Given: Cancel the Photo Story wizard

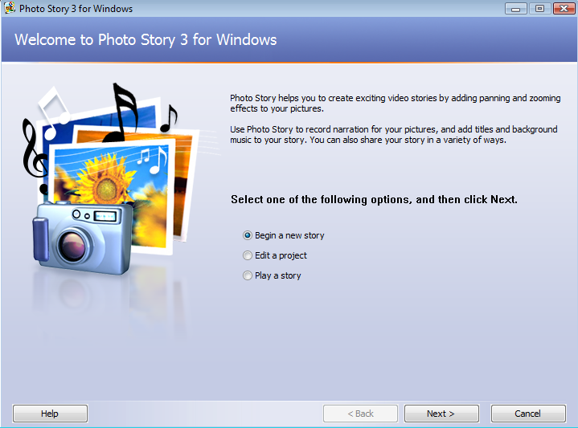Looking at the screenshot, I should [528, 414].
